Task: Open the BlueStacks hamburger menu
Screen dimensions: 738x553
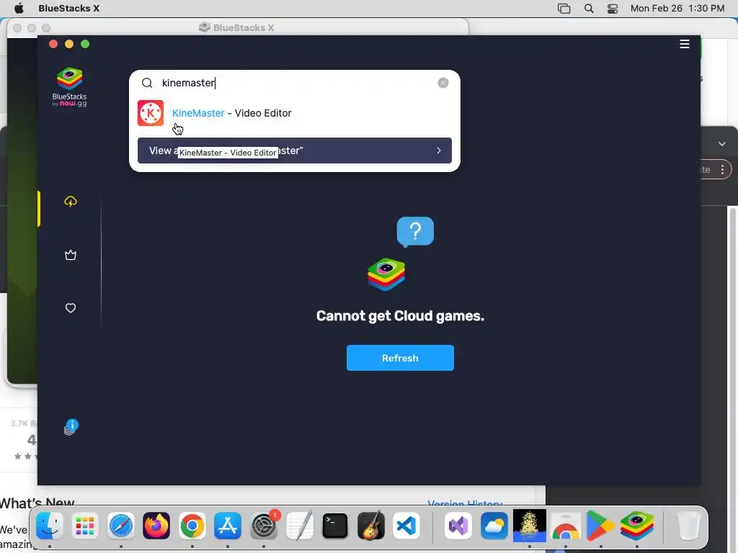Action: pos(685,44)
